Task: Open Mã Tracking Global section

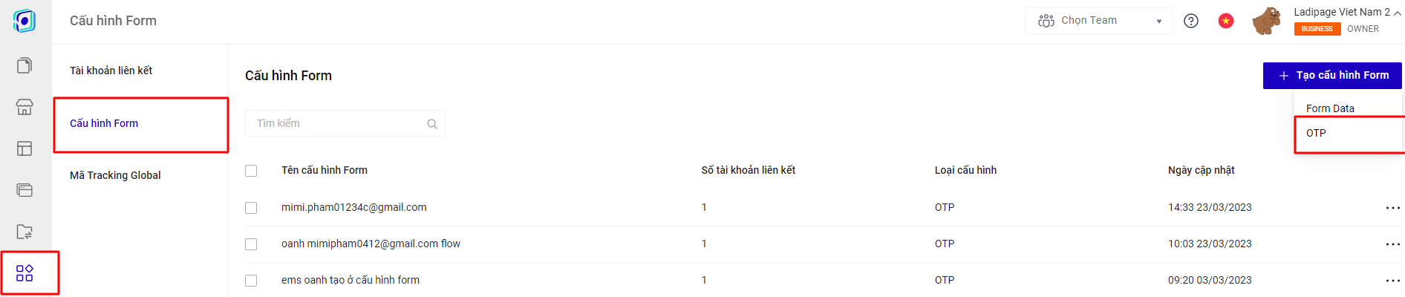Action: [115, 175]
